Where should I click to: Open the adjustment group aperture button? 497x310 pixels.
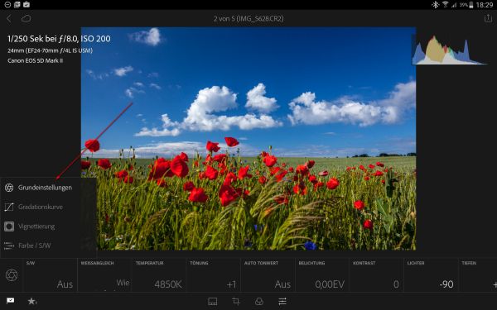click(x=12, y=275)
